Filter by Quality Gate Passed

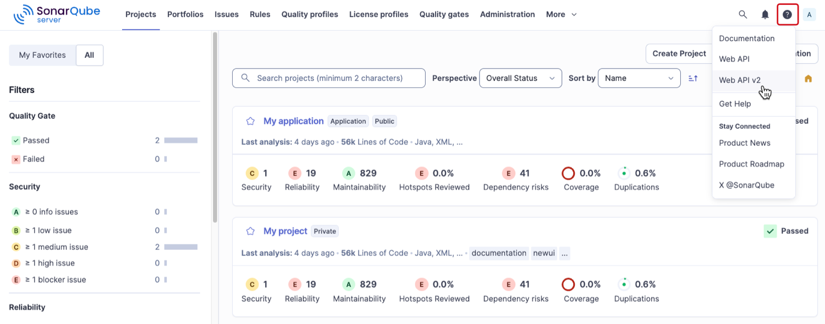point(105,140)
